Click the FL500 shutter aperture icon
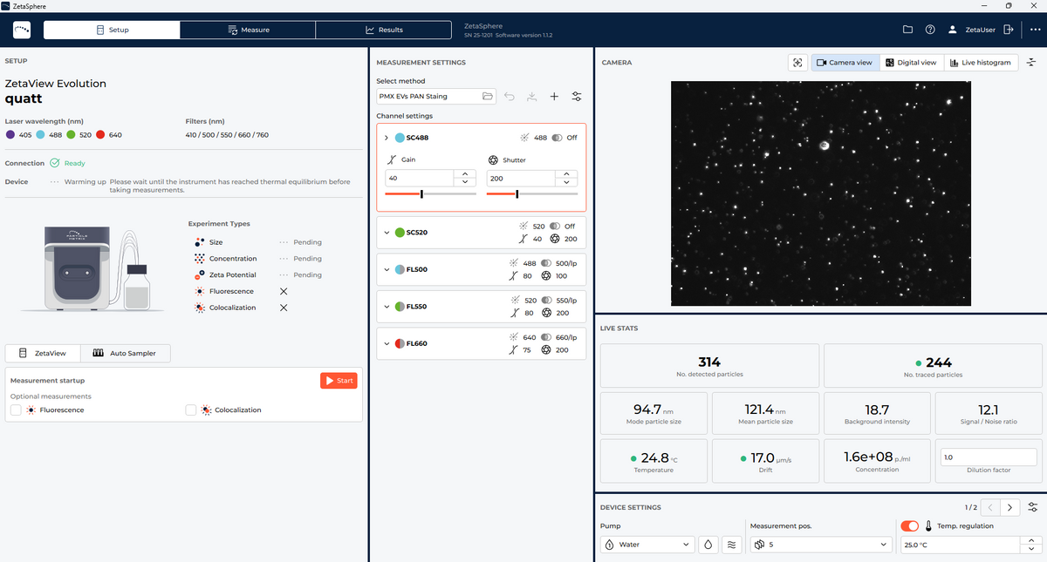 (546, 275)
